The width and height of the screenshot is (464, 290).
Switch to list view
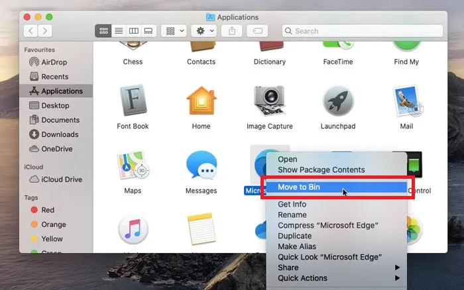click(x=119, y=30)
